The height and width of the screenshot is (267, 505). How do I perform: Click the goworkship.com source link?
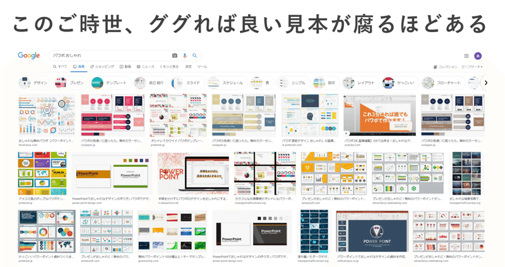pyautogui.click(x=148, y=261)
